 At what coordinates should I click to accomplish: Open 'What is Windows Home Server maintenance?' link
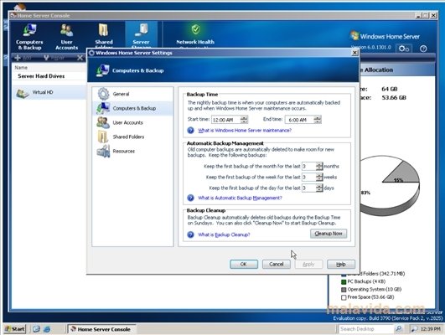coord(245,131)
